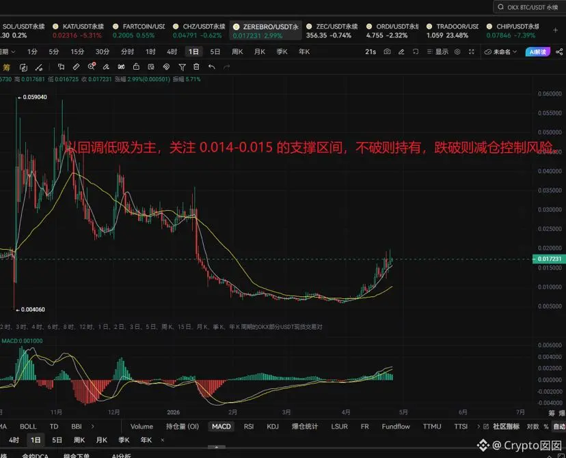The width and height of the screenshot is (566, 458).
Task: Expand more overlay indicators after BBI
Action: (93, 427)
